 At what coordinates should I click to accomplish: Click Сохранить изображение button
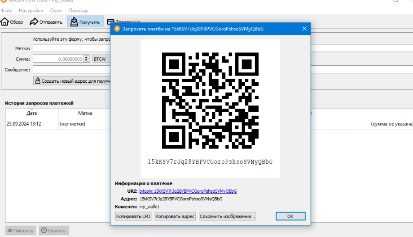point(227,216)
